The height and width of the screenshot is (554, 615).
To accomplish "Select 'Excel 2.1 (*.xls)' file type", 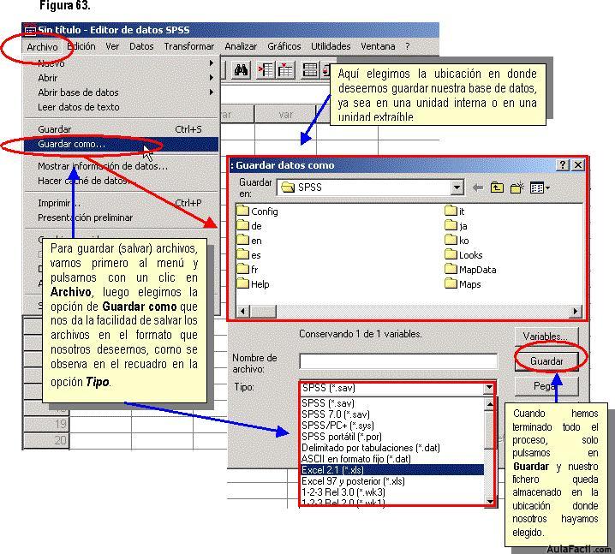I will (392, 470).
